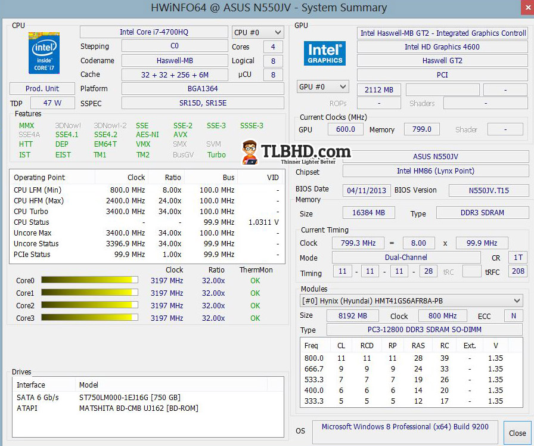The image size is (534, 446).
Task: Click the Intel Core i7 CPU logo
Action: [x=44, y=53]
